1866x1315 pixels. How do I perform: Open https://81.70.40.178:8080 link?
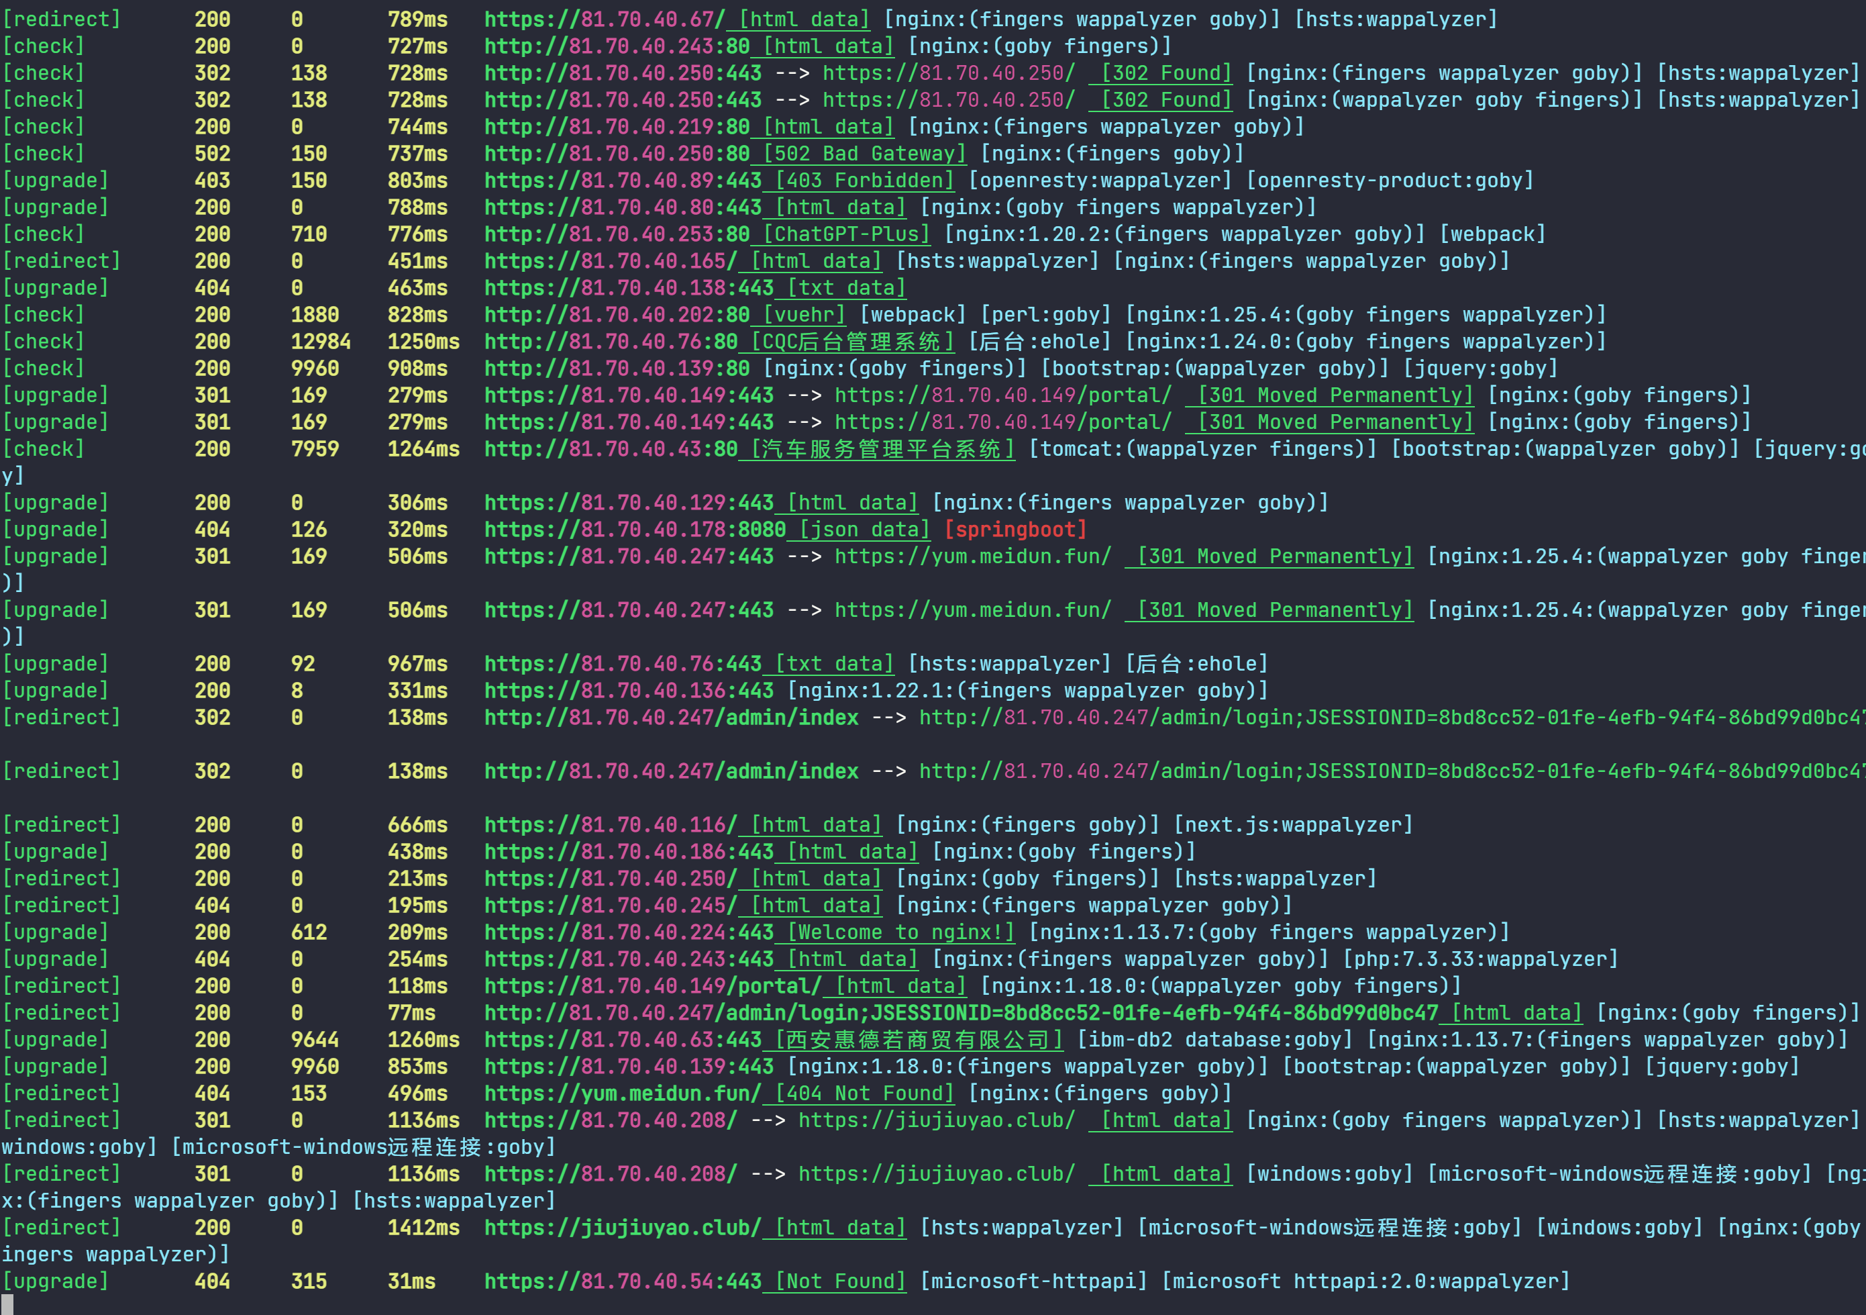pos(635,528)
